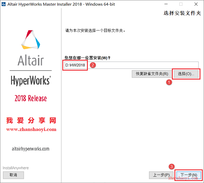
Task: Go back with the 上一步(P) button
Action: [x=161, y=175]
